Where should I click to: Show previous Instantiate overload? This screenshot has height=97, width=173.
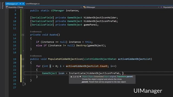pos(71,77)
